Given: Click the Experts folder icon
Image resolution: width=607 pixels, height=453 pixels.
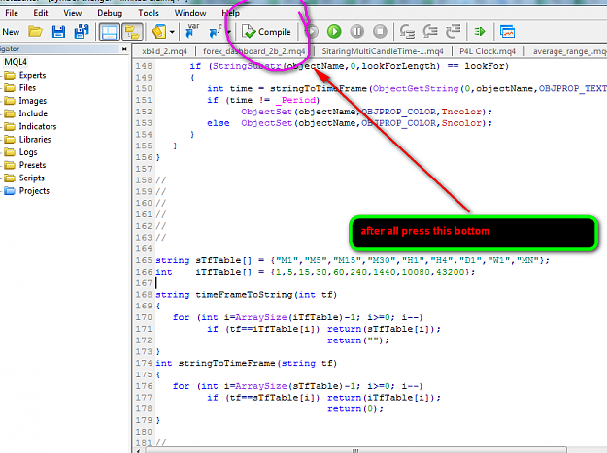Looking at the screenshot, I should click(10, 75).
